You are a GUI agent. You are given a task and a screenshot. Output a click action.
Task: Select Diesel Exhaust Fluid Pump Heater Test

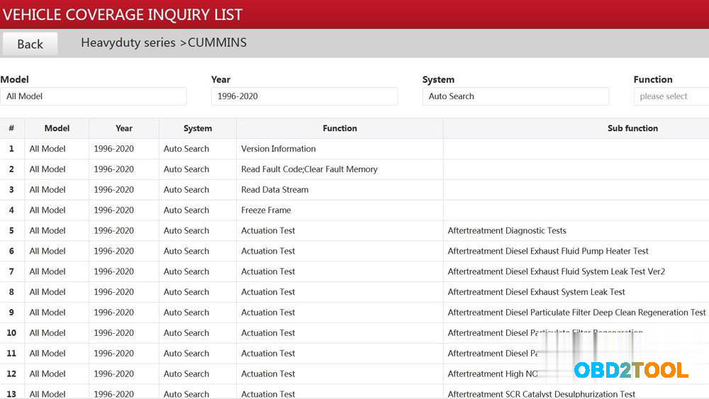tap(548, 252)
